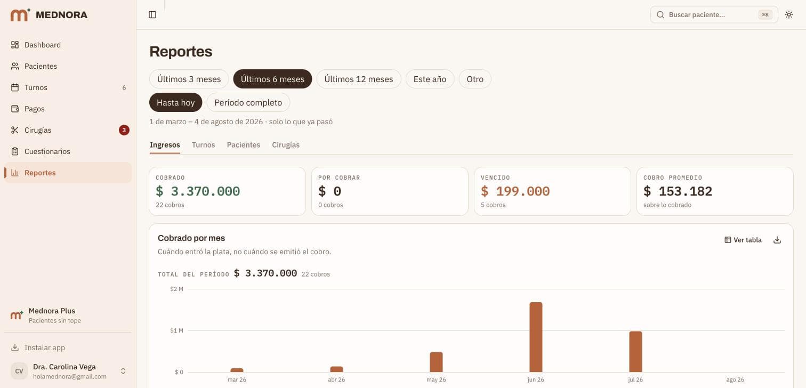Click the Pacientes people icon
806x388 pixels.
coord(15,66)
